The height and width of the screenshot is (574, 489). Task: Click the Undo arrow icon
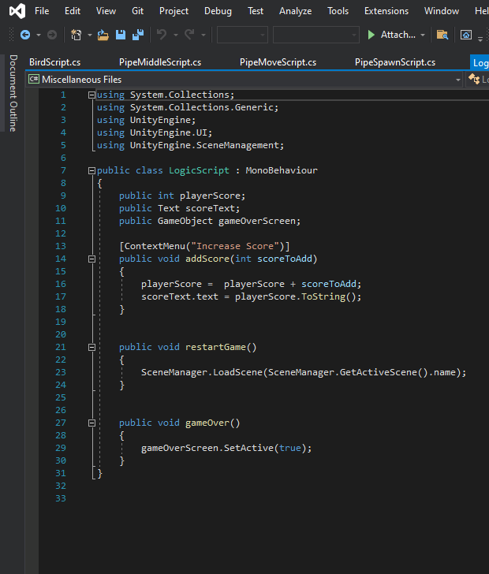pos(162,35)
